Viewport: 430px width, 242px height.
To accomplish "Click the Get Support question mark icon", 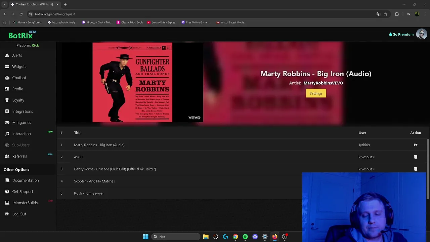I will pyautogui.click(x=7, y=192).
